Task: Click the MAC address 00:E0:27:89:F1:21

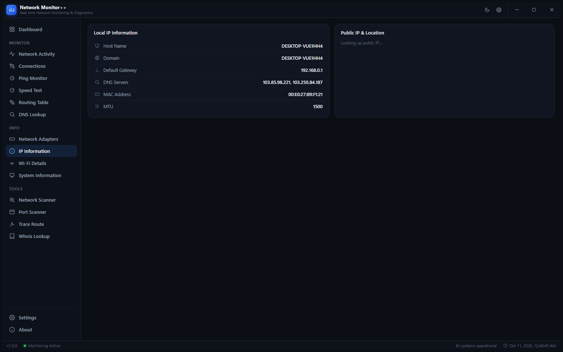Action: point(305,94)
